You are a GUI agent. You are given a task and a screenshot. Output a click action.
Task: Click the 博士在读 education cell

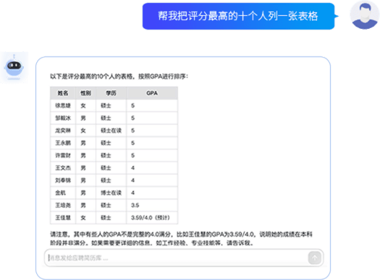coord(111,193)
